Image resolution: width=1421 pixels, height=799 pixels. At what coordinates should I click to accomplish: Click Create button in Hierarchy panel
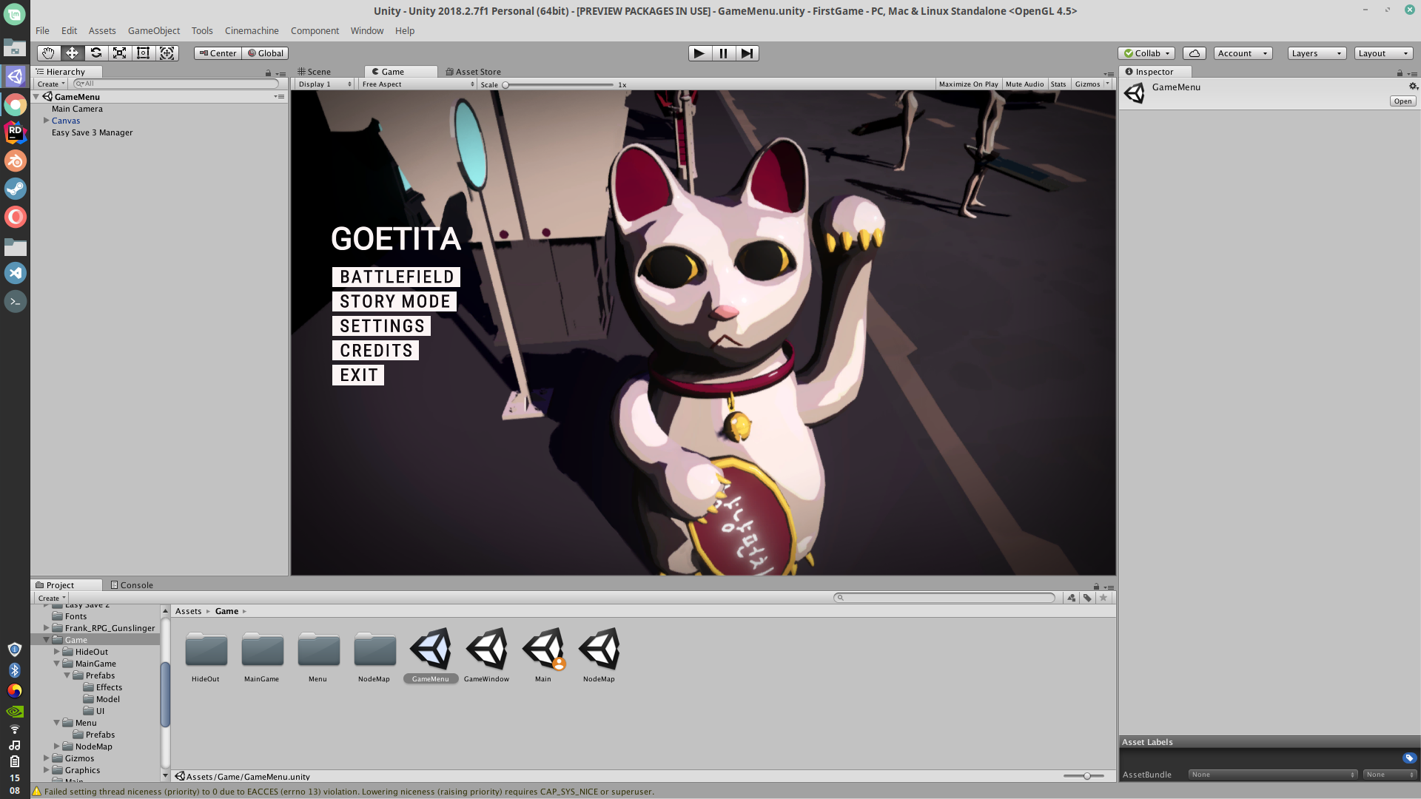point(50,84)
